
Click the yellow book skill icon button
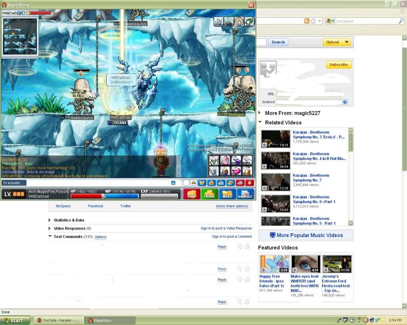pos(231,183)
